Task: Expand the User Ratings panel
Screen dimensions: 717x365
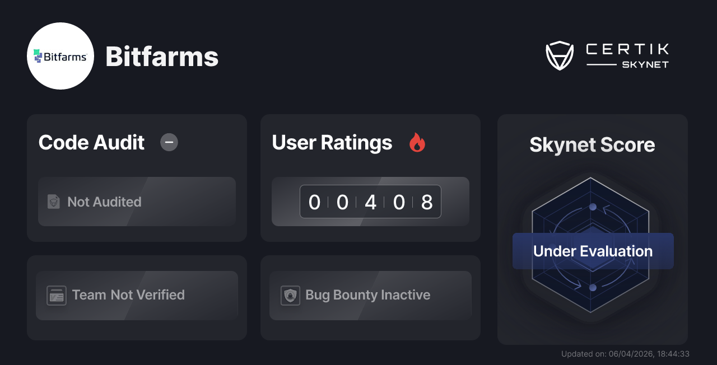Action: click(x=370, y=178)
